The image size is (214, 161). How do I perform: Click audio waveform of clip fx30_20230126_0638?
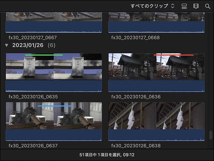pos(157,135)
